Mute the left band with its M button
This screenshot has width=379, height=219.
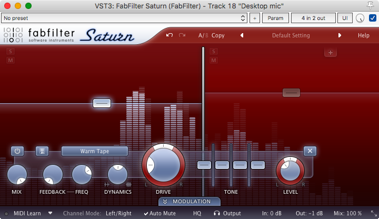[x=11, y=60]
